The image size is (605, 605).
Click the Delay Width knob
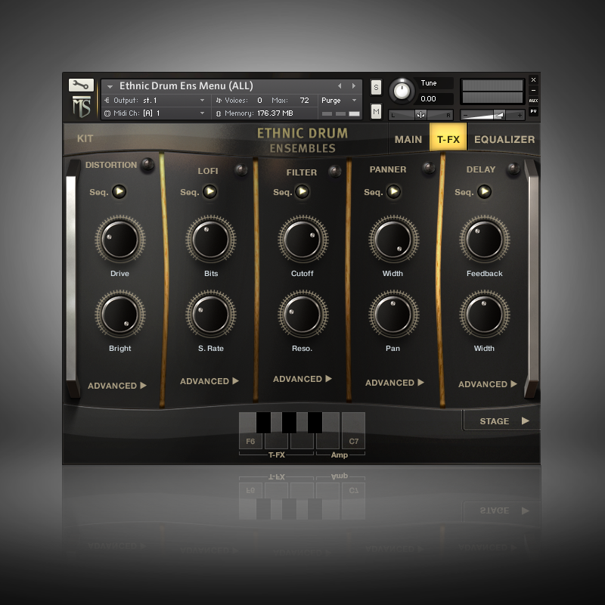(485, 315)
